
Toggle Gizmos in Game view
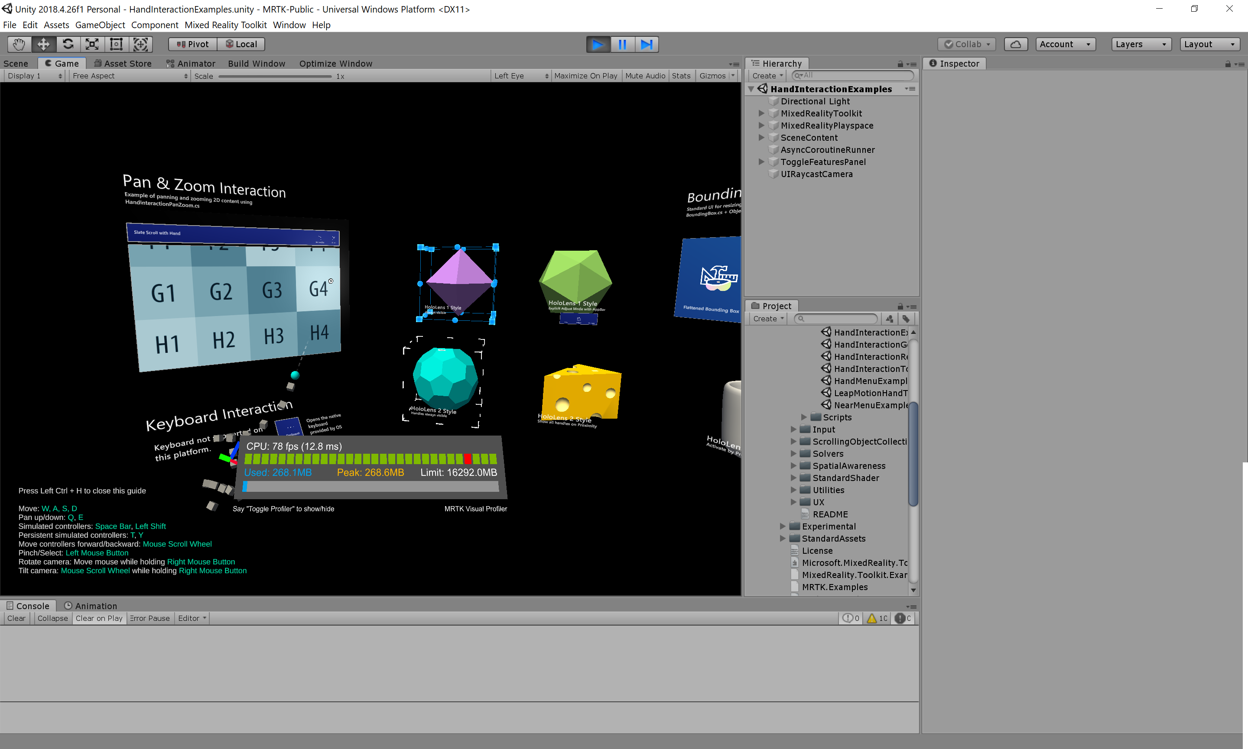click(x=712, y=76)
